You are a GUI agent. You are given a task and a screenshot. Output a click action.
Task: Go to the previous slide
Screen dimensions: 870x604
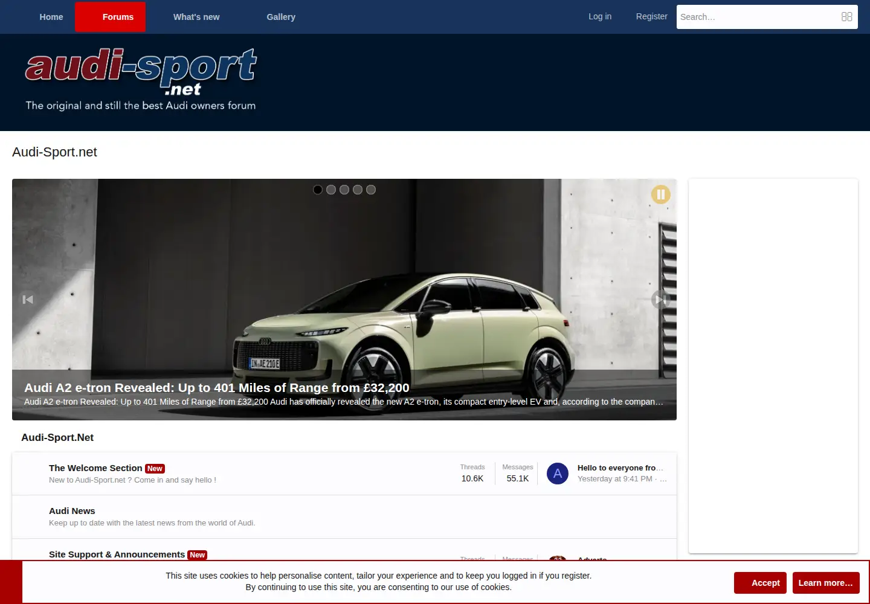[x=28, y=300]
